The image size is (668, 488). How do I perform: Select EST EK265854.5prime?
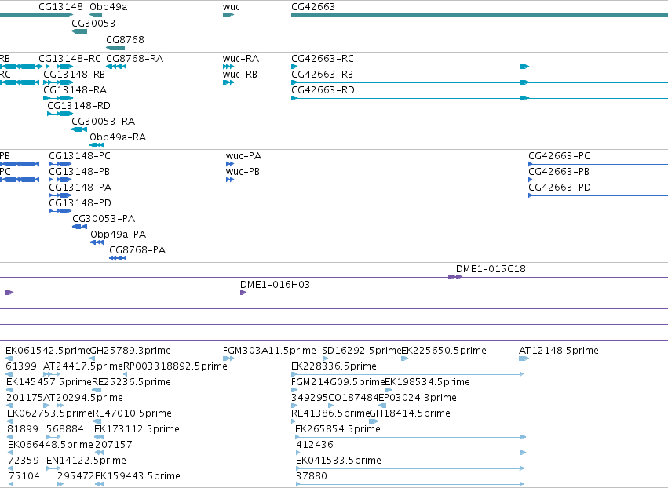coord(338,429)
